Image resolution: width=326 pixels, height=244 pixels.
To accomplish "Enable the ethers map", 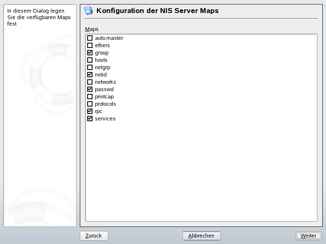I will pyautogui.click(x=90, y=45).
